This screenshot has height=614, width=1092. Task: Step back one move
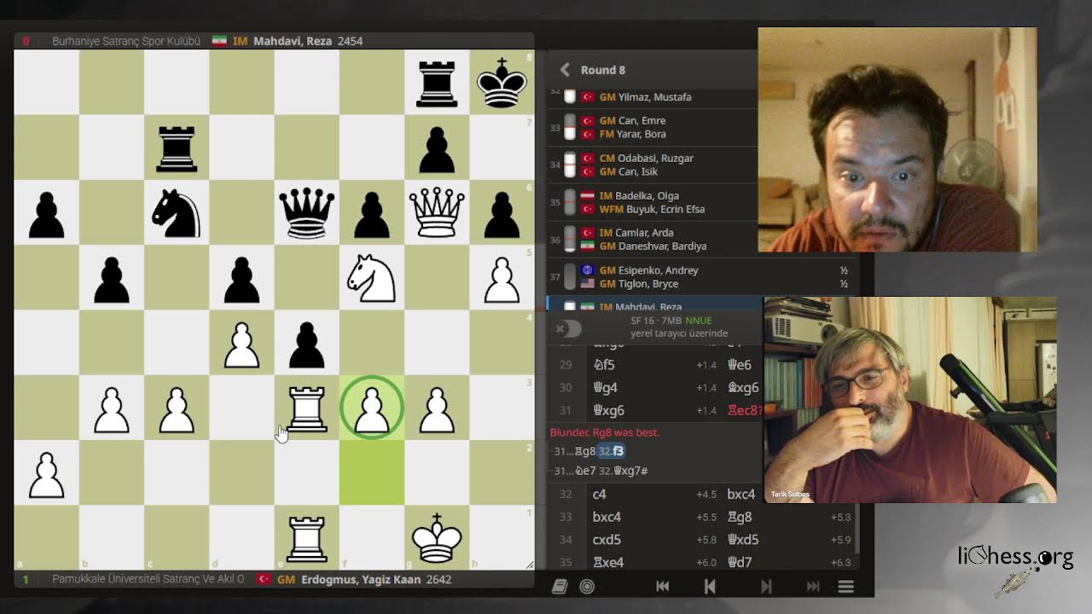point(710,586)
